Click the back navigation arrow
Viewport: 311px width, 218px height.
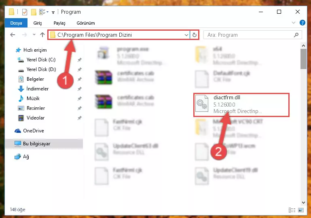coord(13,35)
